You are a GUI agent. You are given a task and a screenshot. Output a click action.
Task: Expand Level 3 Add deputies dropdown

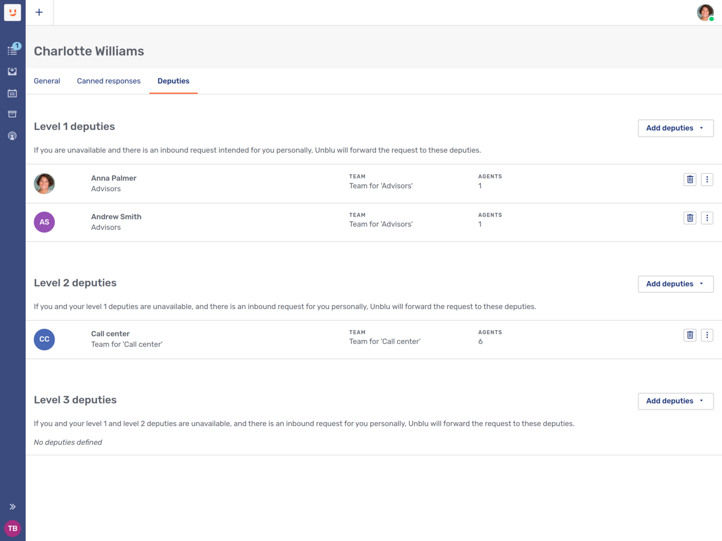tap(675, 401)
